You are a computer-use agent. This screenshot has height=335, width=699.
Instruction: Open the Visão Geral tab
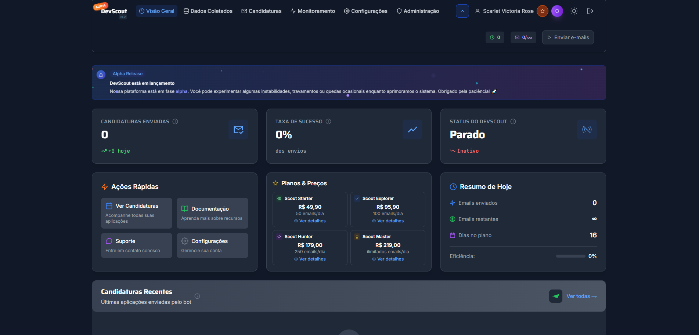tap(156, 11)
